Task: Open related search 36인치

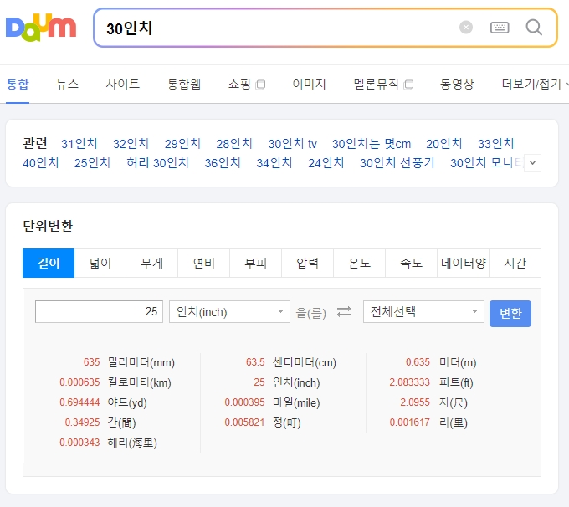Action: pyautogui.click(x=223, y=163)
